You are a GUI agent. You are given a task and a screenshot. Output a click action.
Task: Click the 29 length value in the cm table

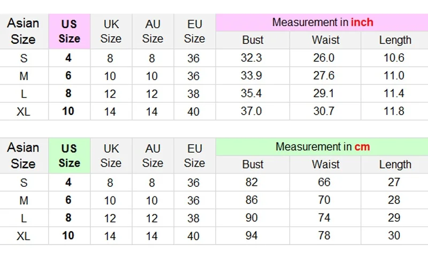394,218
